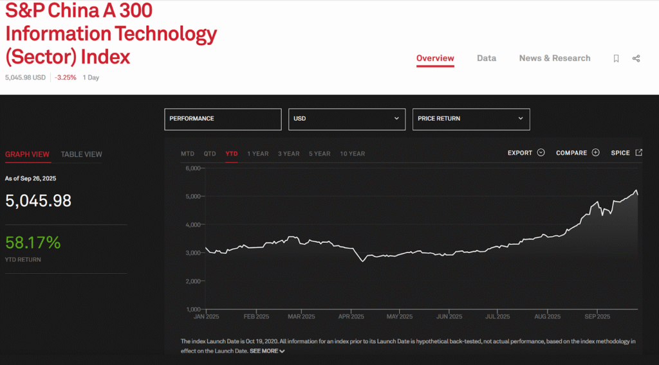Click the Compare plus icon
659x365 pixels.
[595, 153]
